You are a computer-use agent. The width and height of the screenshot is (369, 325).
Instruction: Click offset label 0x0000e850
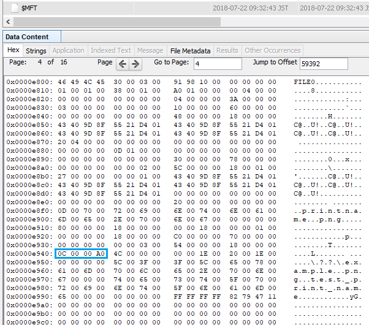pos(29,125)
